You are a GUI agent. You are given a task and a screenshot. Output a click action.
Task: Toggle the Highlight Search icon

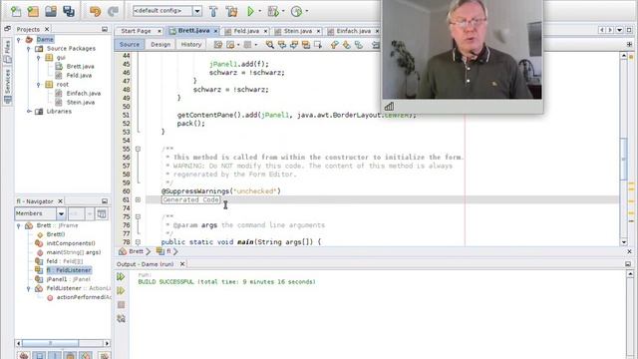pyautogui.click(x=306, y=45)
